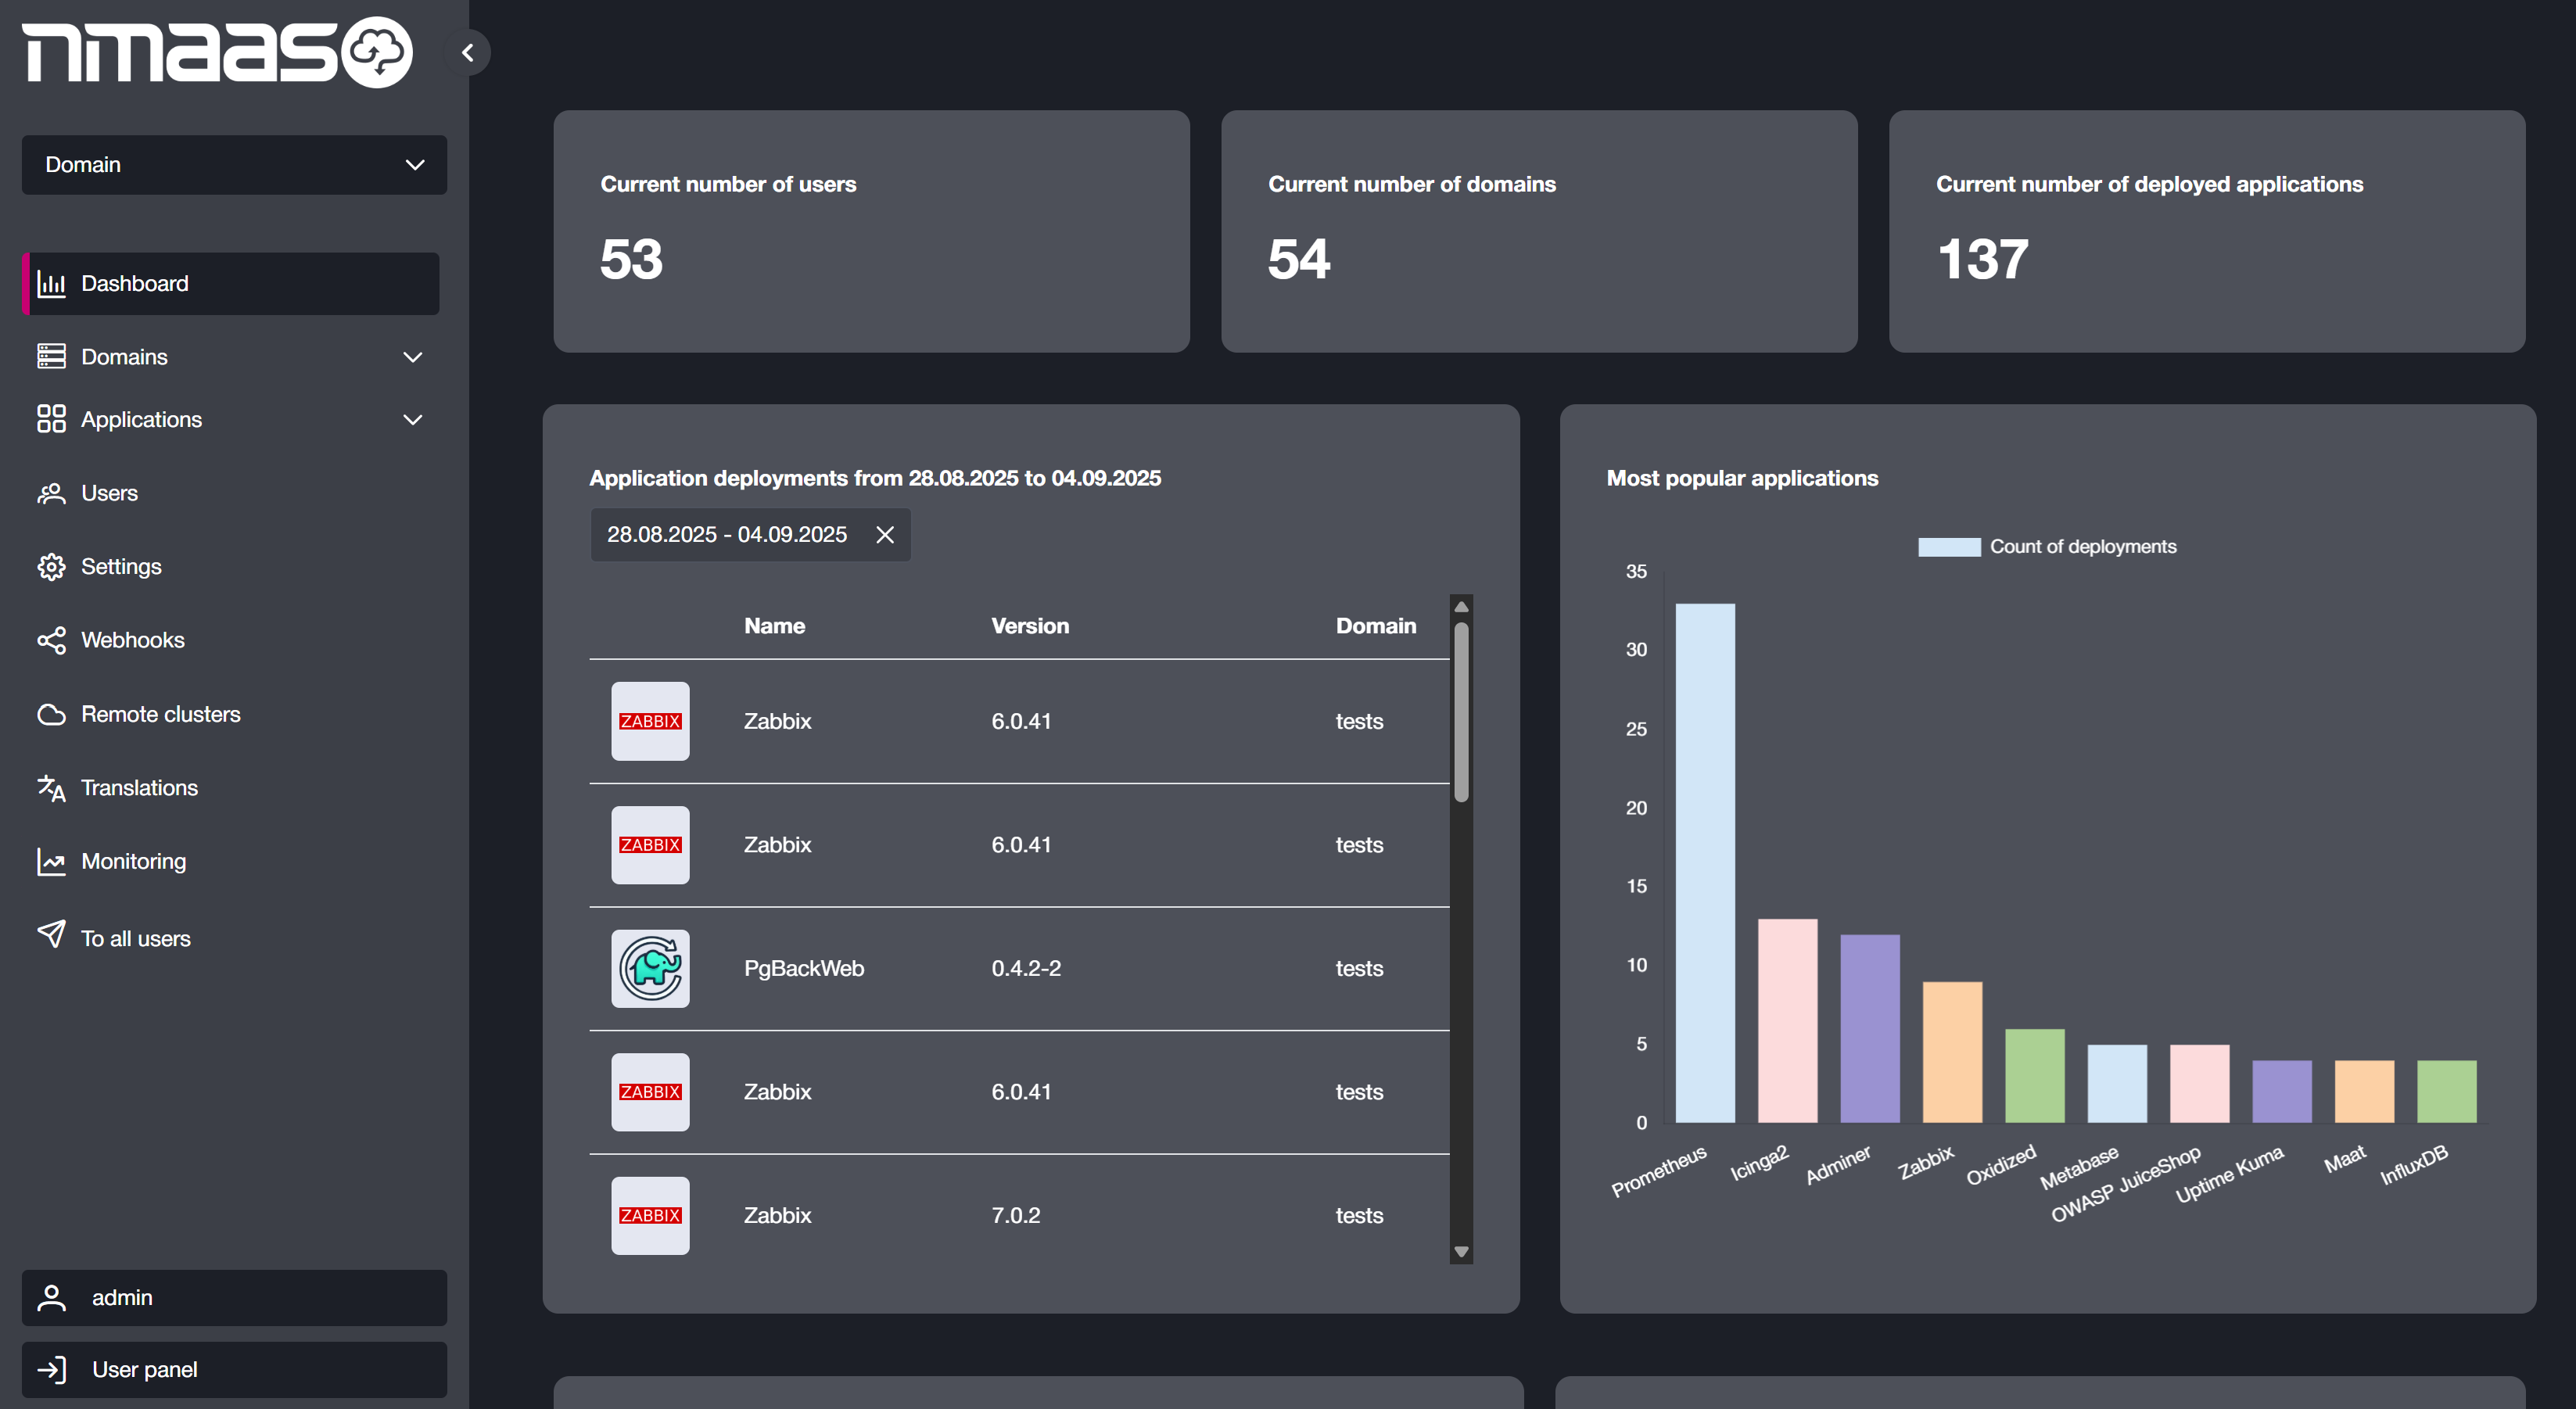
Task: Open the Webhooks menu item
Action: click(133, 640)
